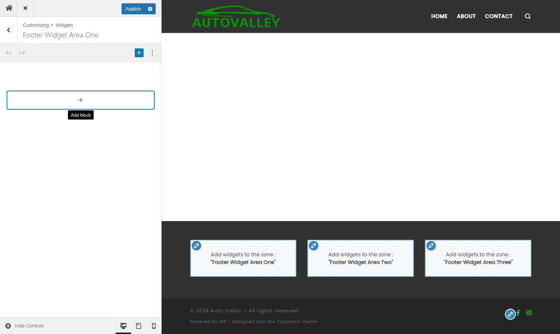This screenshot has height=334, width=560.
Task: Redo the widget change
Action: click(x=22, y=53)
